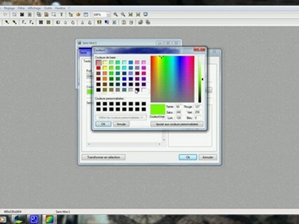Screen dimensions: 299x224
Task: Open the Outils menu
Action: coord(48,8)
